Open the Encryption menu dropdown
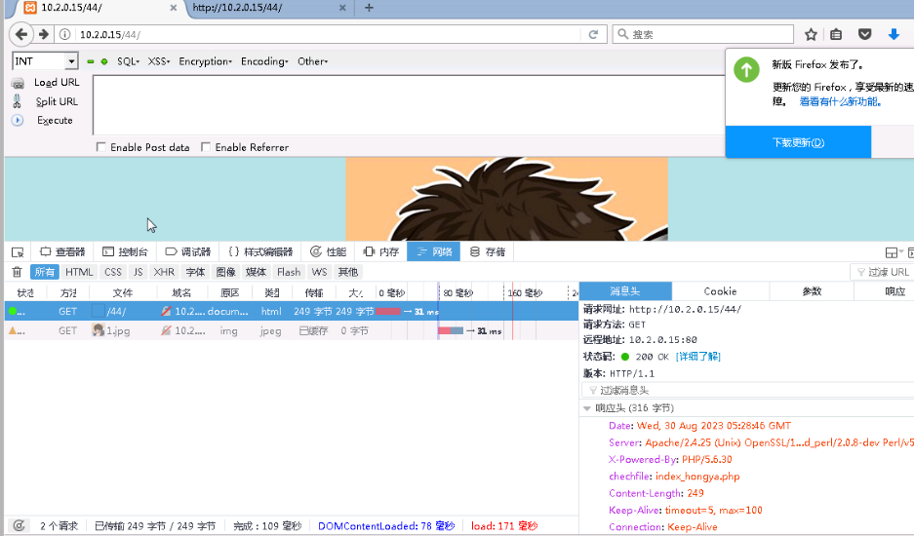914x536 pixels. [x=205, y=61]
